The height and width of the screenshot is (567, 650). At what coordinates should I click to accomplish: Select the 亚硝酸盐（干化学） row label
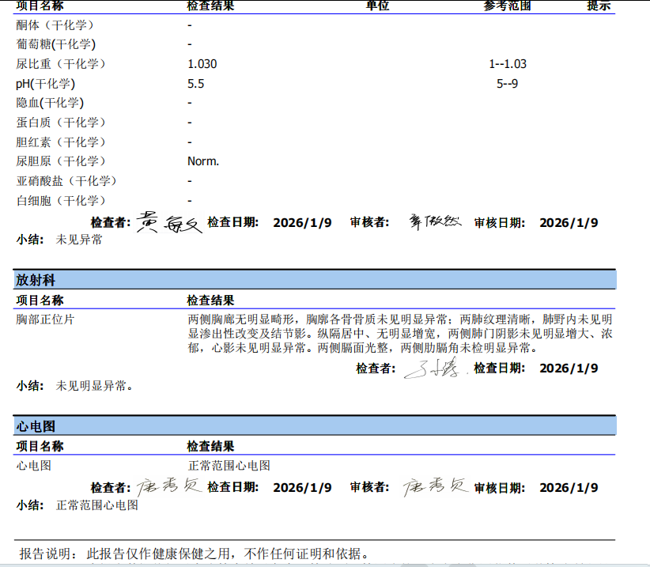point(66,181)
